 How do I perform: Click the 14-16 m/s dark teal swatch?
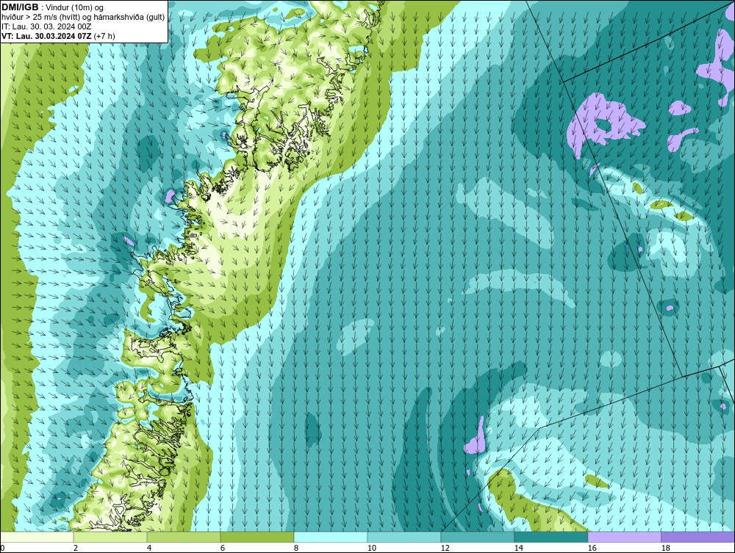point(551,537)
